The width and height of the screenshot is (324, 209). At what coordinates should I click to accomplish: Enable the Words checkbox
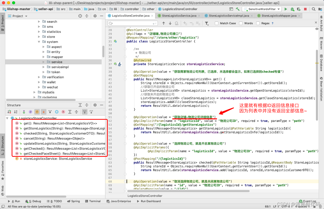(241, 23)
